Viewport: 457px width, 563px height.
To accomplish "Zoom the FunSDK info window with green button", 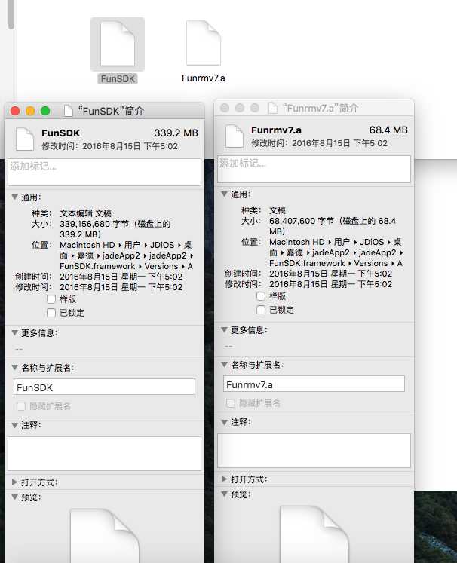I will 45,111.
